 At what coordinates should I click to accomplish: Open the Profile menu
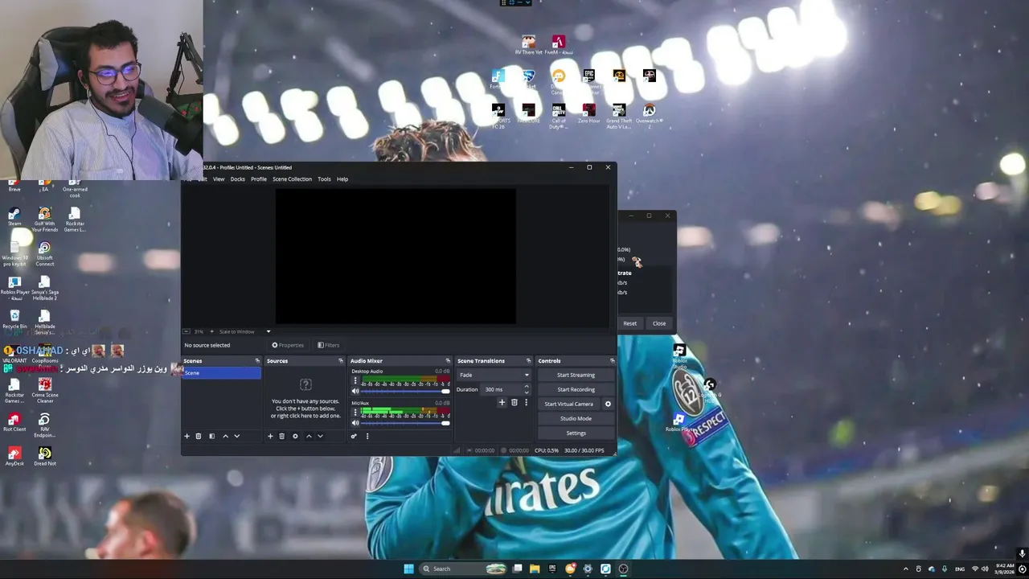point(259,179)
